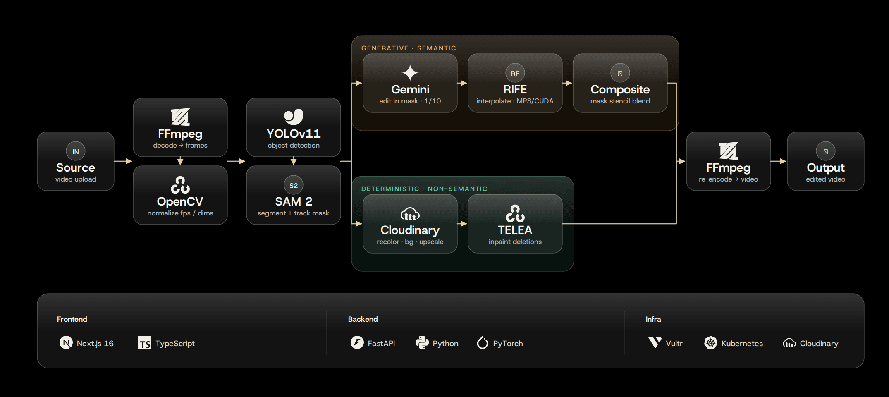The height and width of the screenshot is (397, 889).
Task: Click the TypeScript label
Action: [175, 343]
